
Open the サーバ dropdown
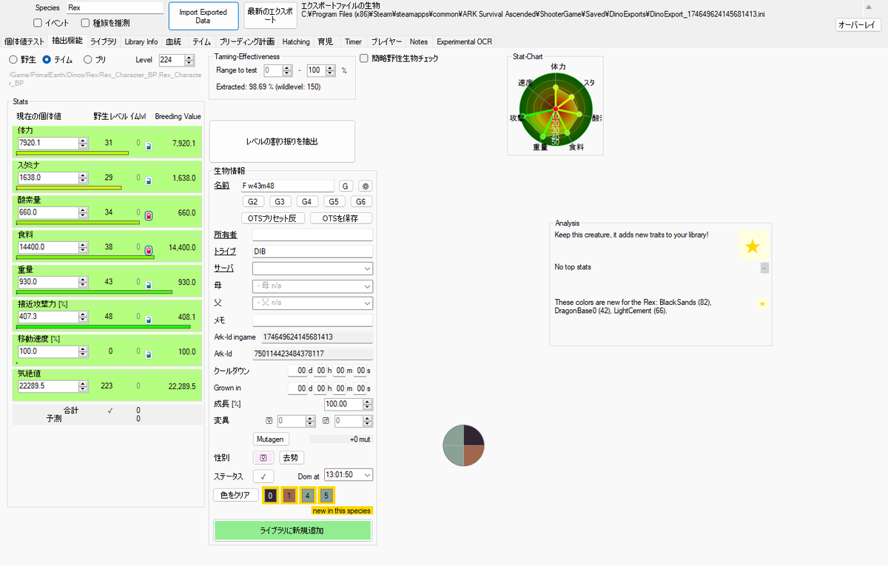(x=312, y=268)
